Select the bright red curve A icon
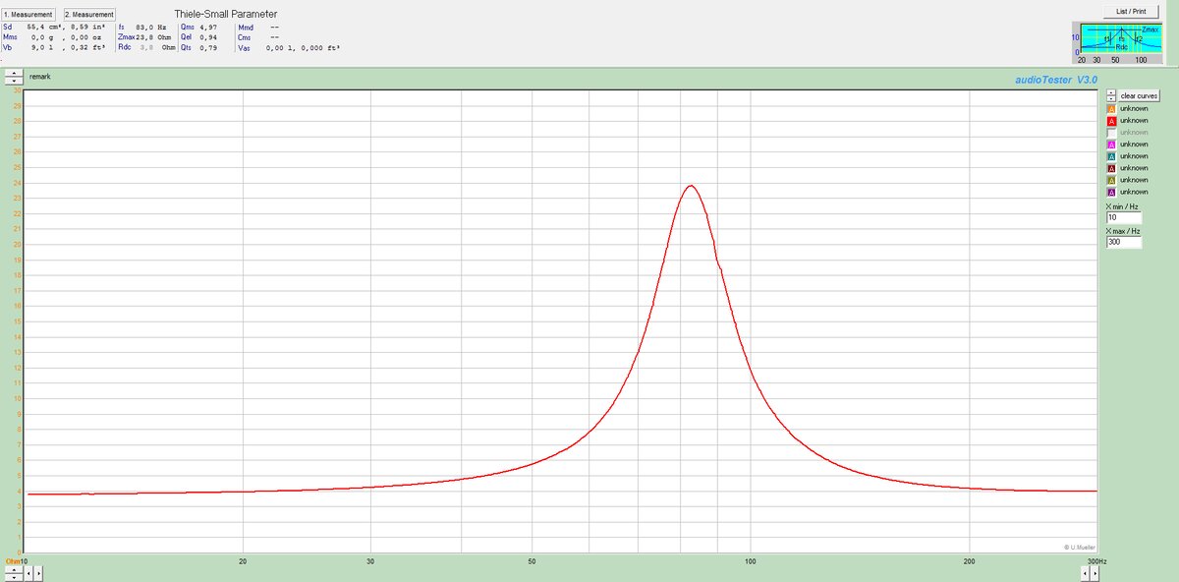 1112,121
